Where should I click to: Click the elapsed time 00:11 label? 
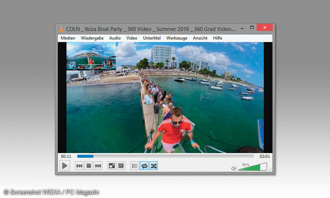[66, 156]
